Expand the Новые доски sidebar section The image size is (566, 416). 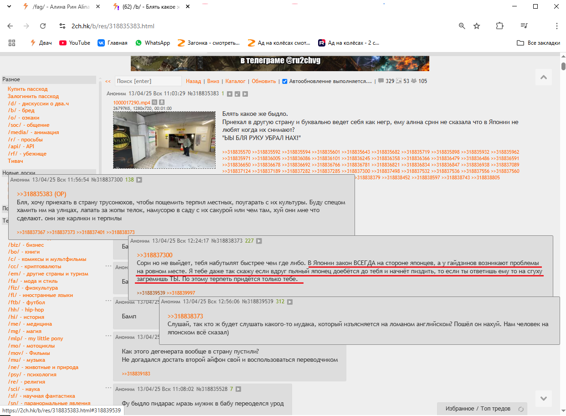pos(49,173)
